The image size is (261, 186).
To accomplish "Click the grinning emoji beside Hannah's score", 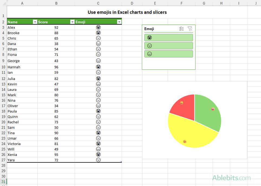I will (x=98, y=67).
